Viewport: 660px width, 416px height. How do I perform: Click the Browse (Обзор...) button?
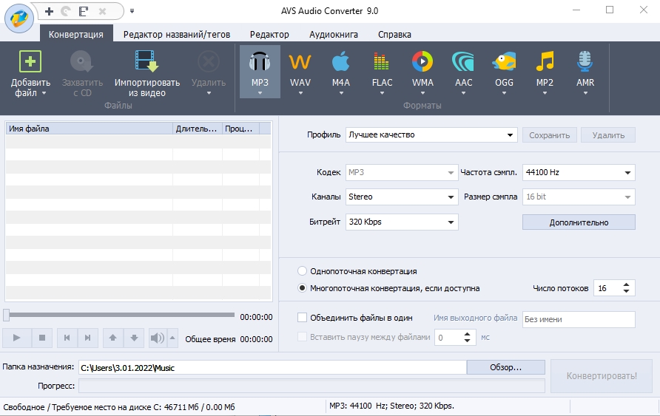click(505, 367)
